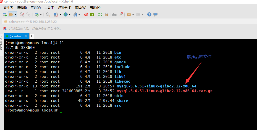This screenshot has height=130, width=257.
Task: Click the 'games' directory name
Action: [x=120, y=62]
